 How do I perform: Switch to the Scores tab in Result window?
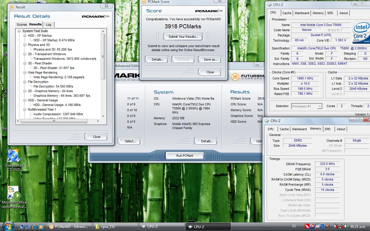[x=22, y=25]
